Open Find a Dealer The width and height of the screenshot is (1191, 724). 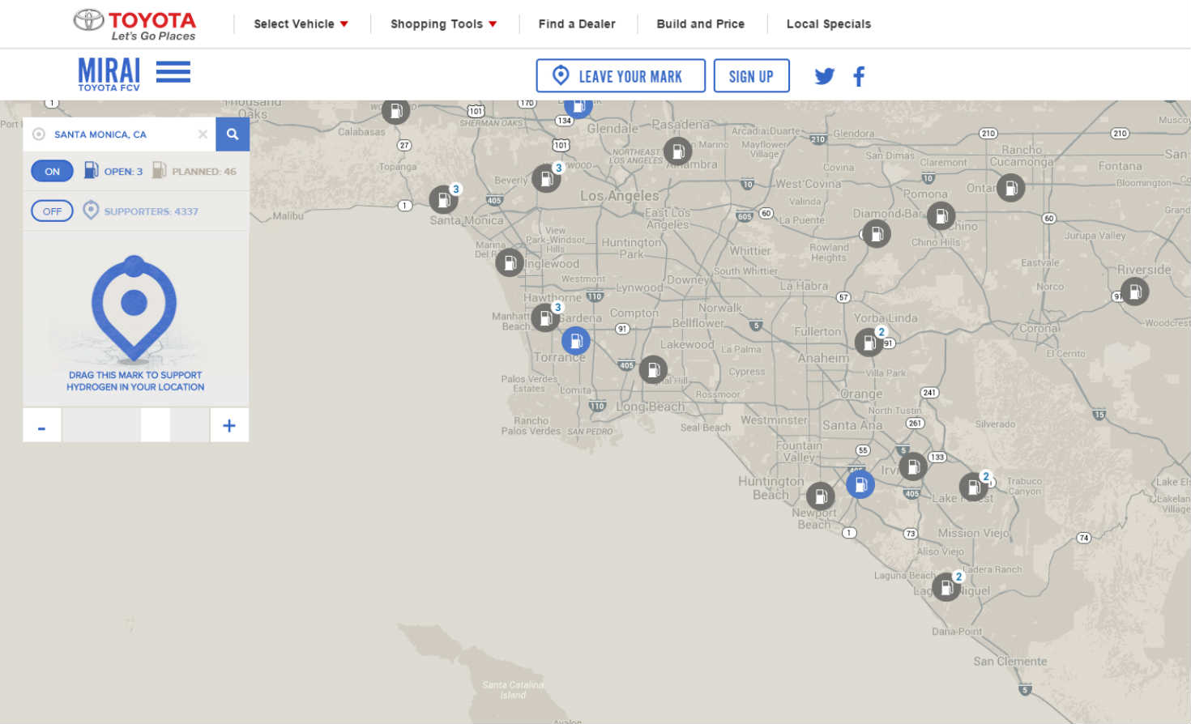tap(577, 23)
